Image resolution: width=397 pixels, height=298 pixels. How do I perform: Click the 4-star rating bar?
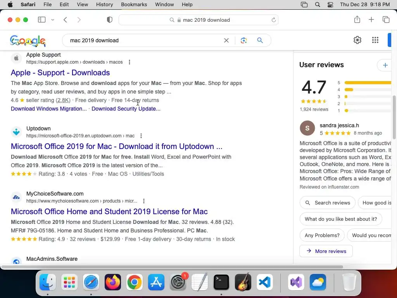pyautogui.click(x=368, y=90)
